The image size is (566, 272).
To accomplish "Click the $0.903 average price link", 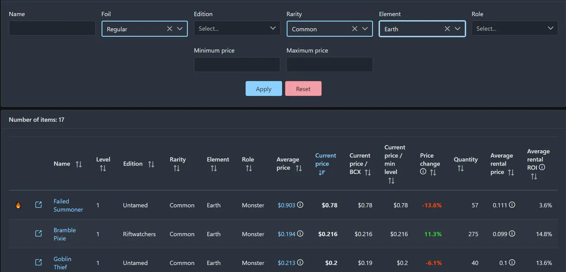I will click(287, 205).
